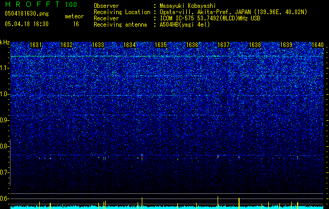Click the kHz frequency axis unit label
This screenshot has height=209, width=329.
(x=5, y=42)
